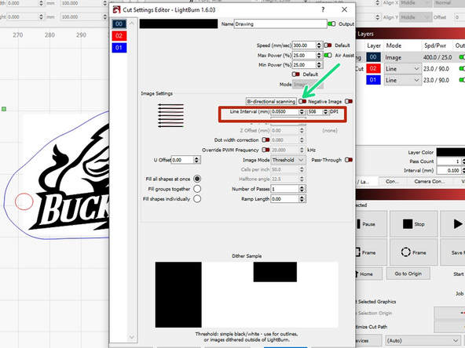
Task: Toggle the Air Assist switch
Action: (x=328, y=56)
